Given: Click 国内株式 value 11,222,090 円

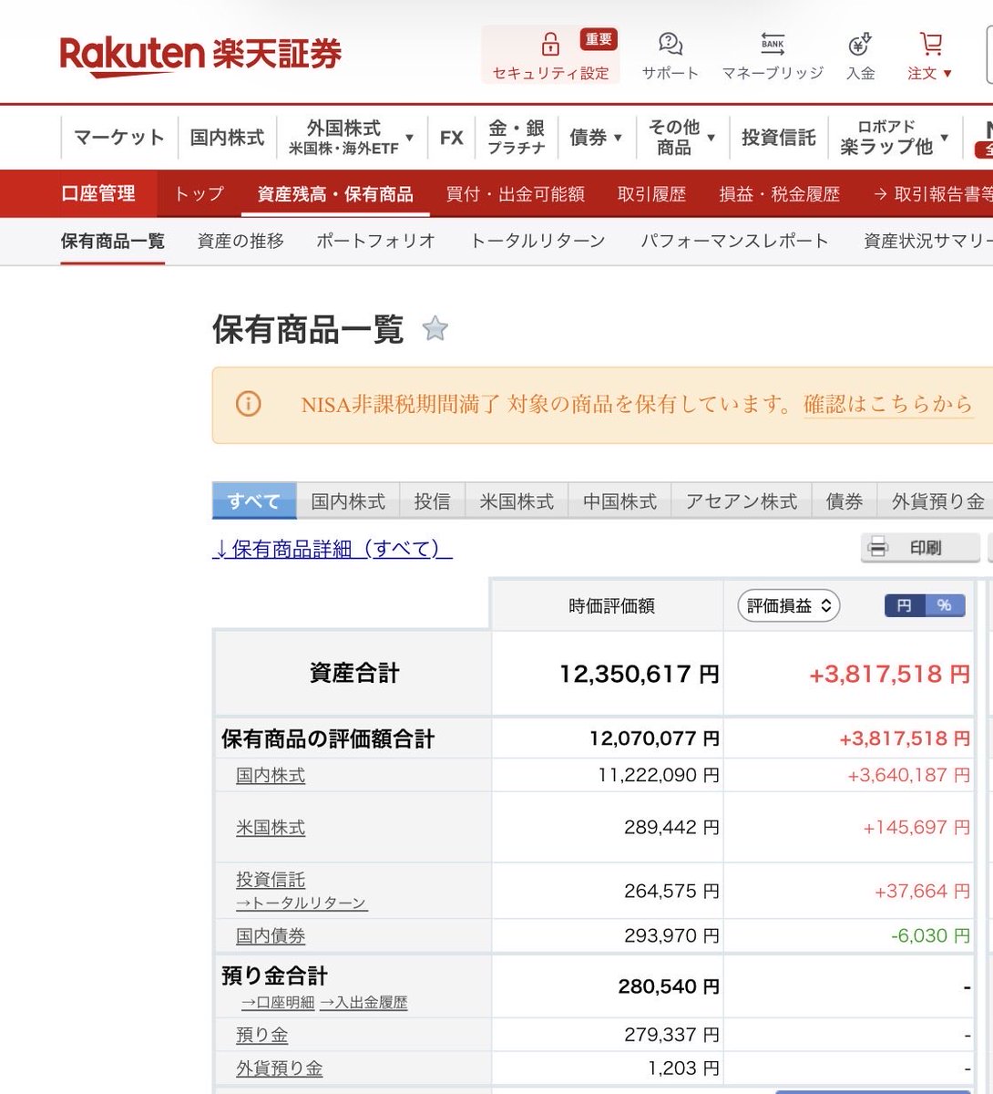Looking at the screenshot, I should click(x=659, y=776).
